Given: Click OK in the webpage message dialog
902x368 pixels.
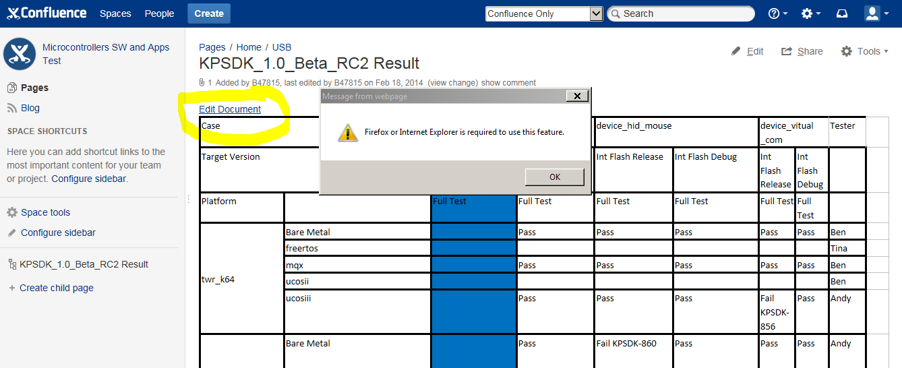Looking at the screenshot, I should tap(554, 177).
